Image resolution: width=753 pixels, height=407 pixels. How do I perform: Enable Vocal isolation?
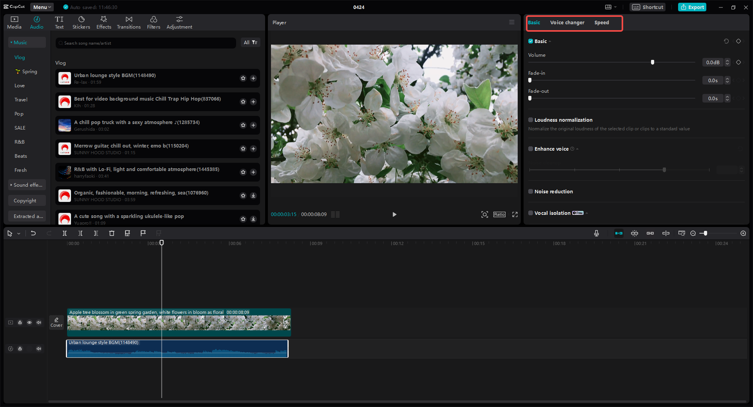click(x=531, y=213)
